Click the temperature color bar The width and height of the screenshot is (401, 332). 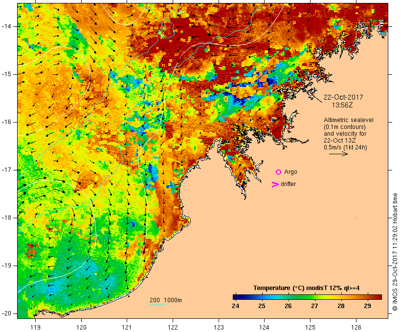point(307,297)
